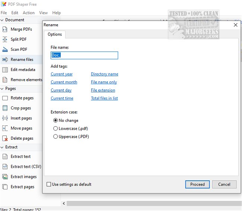The image size is (242, 211).
Task: Click the Edit metadata icon
Action: (x=5, y=70)
